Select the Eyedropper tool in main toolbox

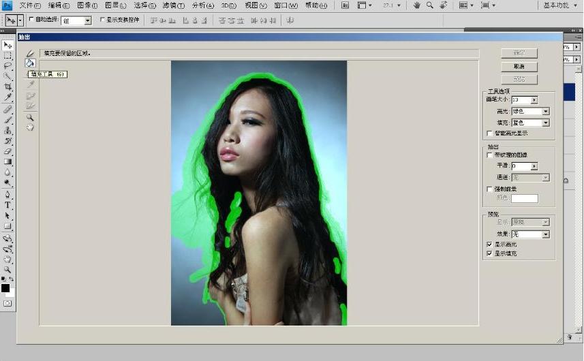(7, 97)
